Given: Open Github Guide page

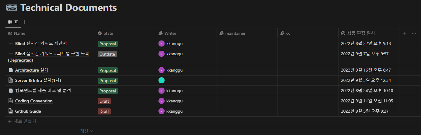Looking at the screenshot, I should click(28, 111).
